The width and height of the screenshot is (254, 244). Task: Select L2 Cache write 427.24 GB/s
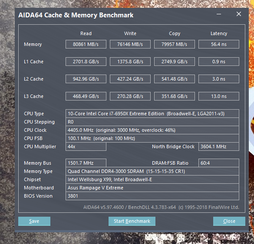click(x=130, y=79)
